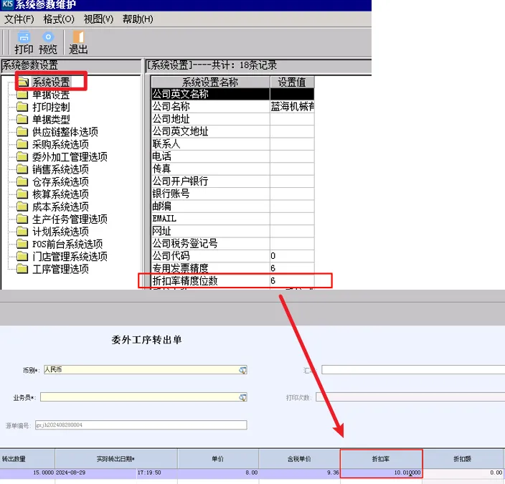Viewport: 505px width, 484px height.
Task: Click lookup icon in currency (币别) field
Action: (x=242, y=370)
